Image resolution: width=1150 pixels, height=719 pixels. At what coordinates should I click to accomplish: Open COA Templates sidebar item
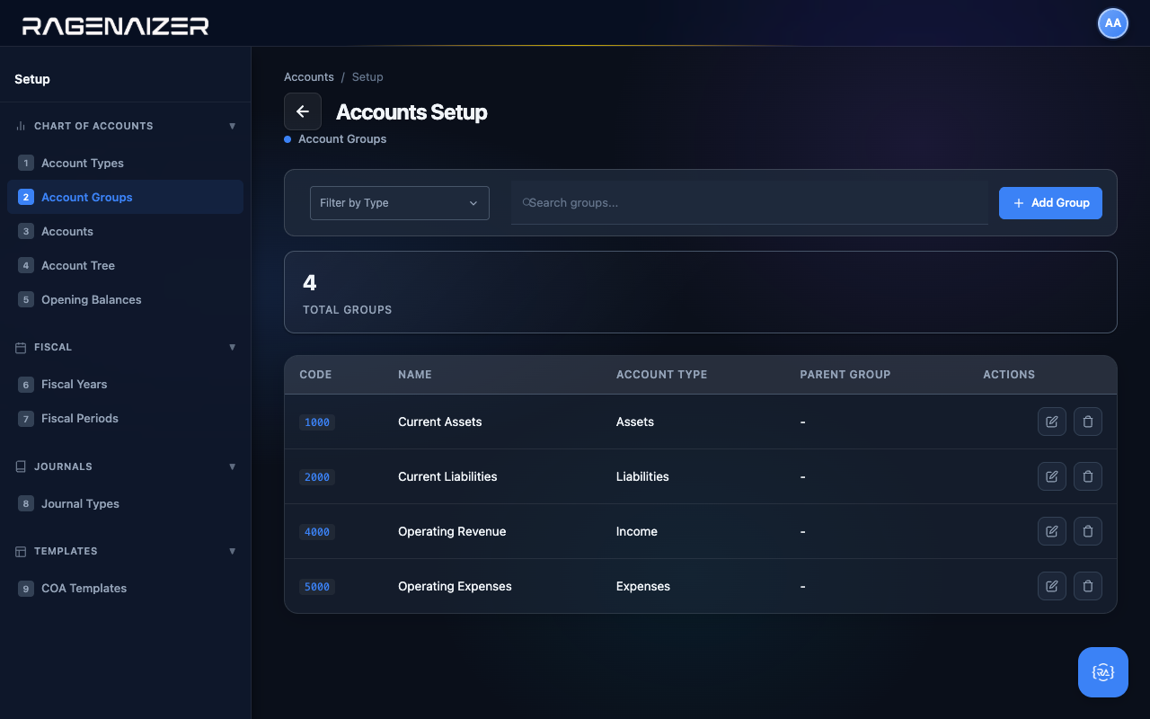coord(125,588)
